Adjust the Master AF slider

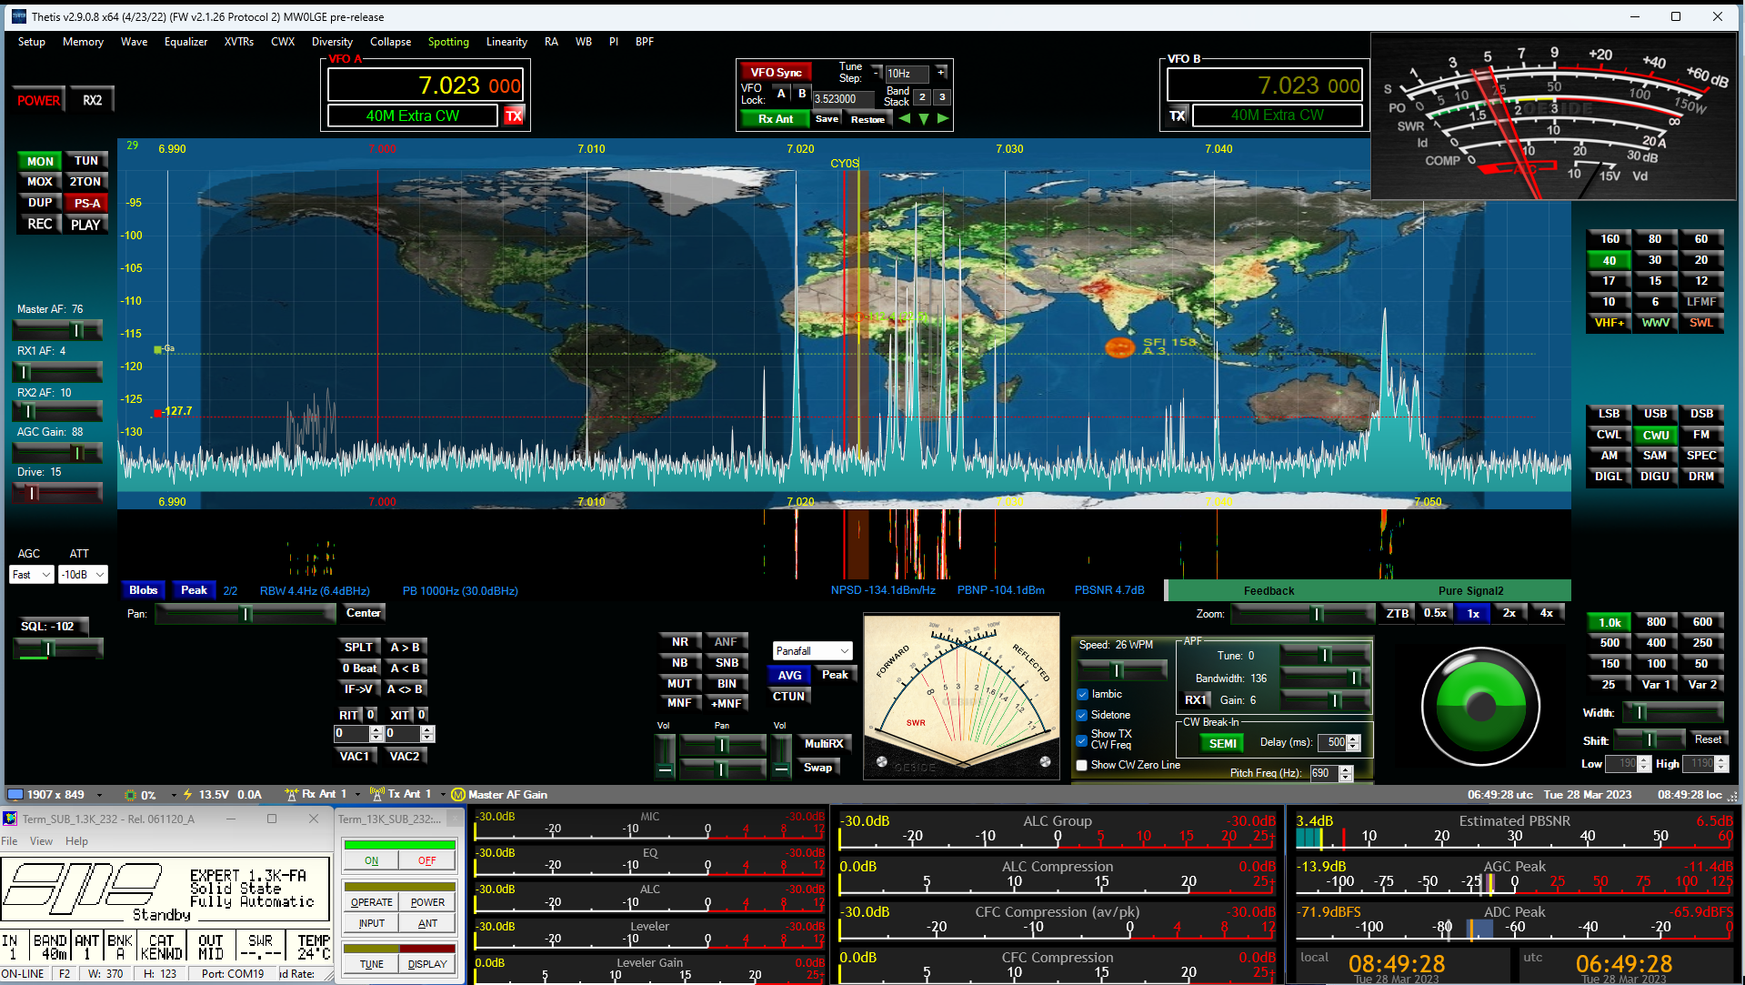pos(58,330)
